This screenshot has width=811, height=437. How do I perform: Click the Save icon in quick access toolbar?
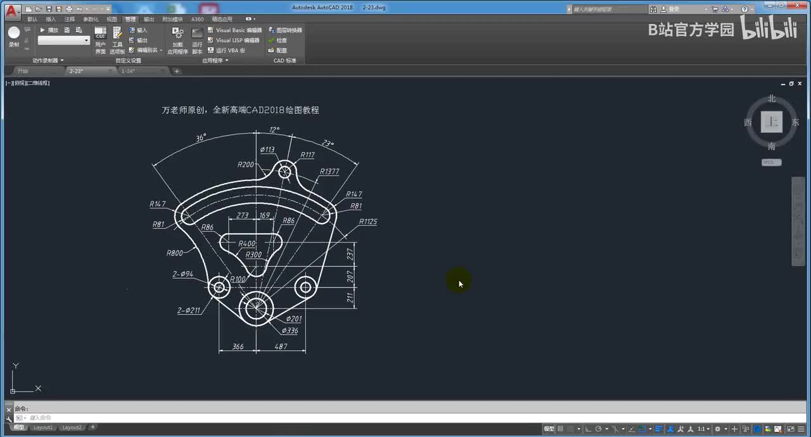[x=49, y=9]
